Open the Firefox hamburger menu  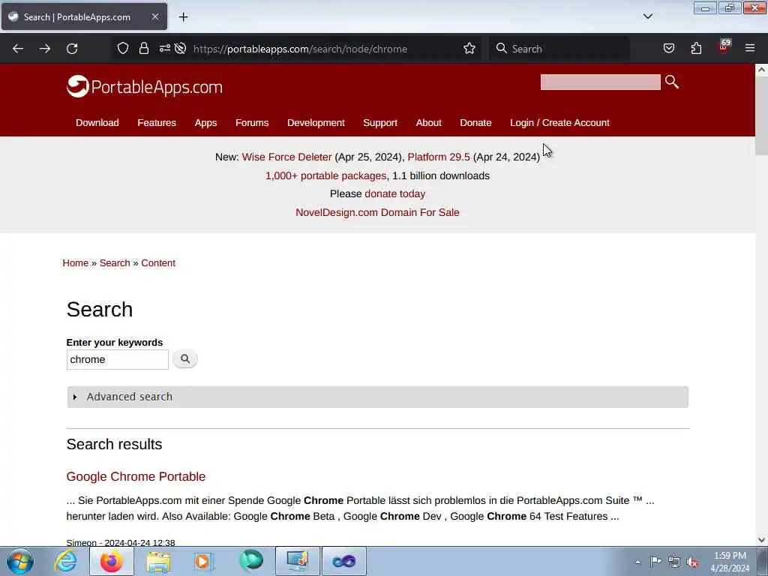(750, 49)
